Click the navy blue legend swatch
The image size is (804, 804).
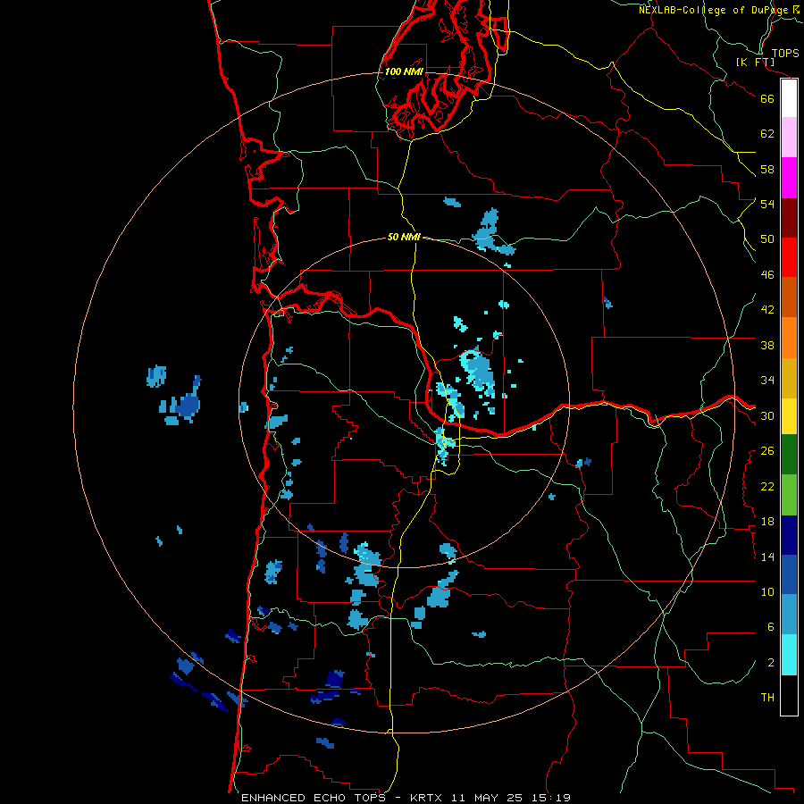point(789,535)
